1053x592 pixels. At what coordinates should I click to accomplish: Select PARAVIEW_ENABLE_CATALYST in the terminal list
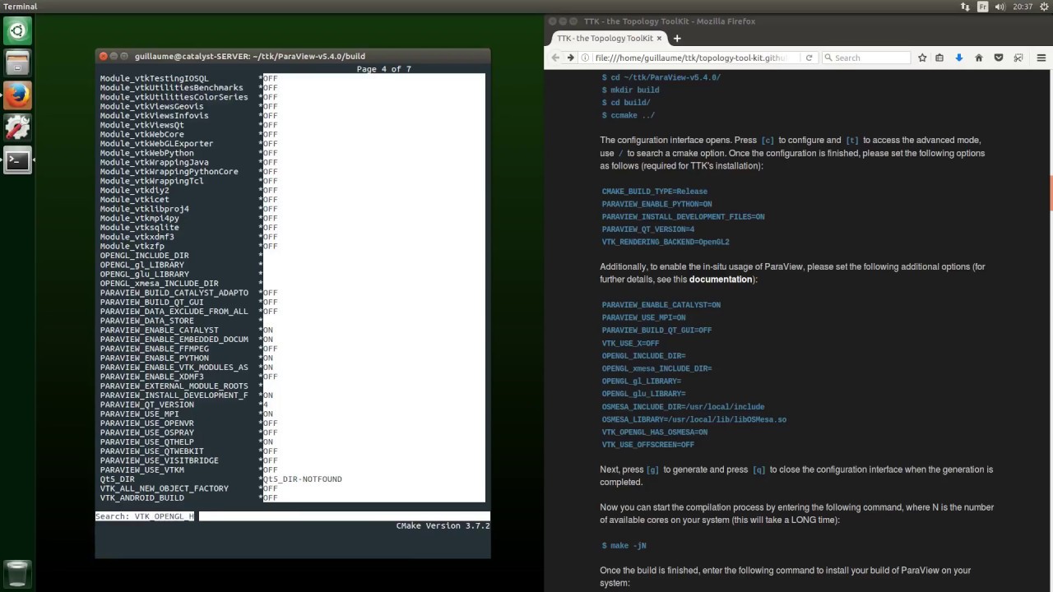[x=159, y=331]
